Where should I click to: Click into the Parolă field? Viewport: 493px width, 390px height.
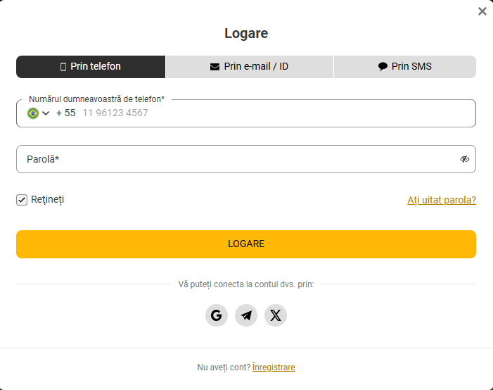tap(239, 159)
